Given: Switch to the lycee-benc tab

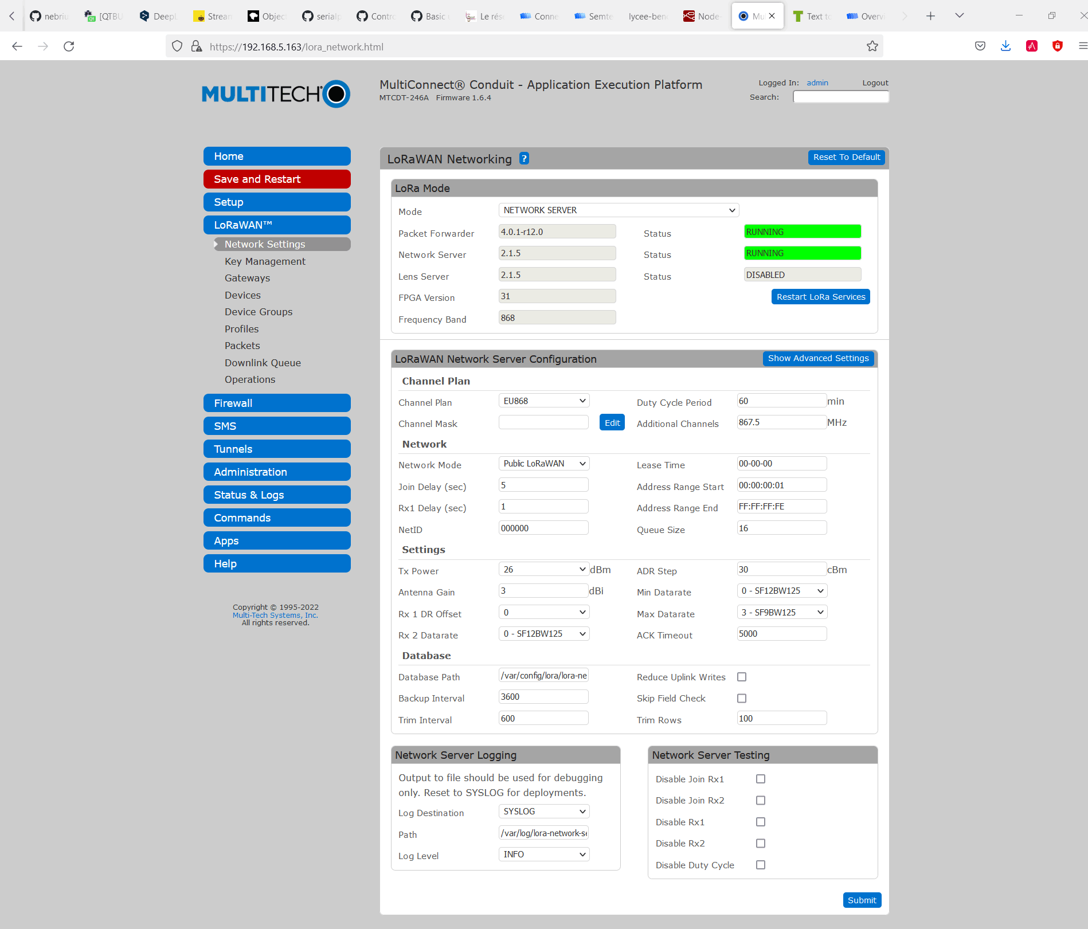Looking at the screenshot, I should (648, 16).
